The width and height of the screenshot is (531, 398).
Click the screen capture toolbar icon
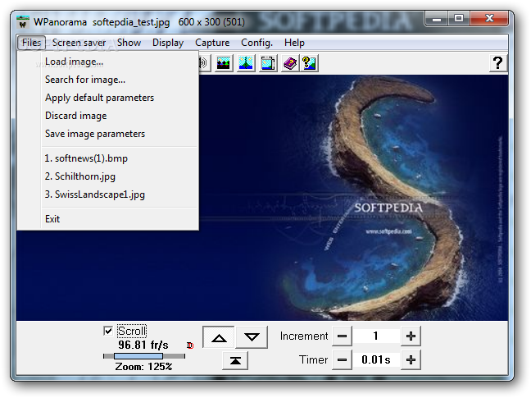point(268,63)
